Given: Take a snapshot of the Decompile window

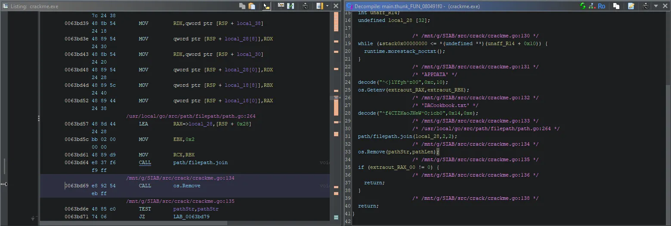Looking at the screenshot, I should 646,6.
